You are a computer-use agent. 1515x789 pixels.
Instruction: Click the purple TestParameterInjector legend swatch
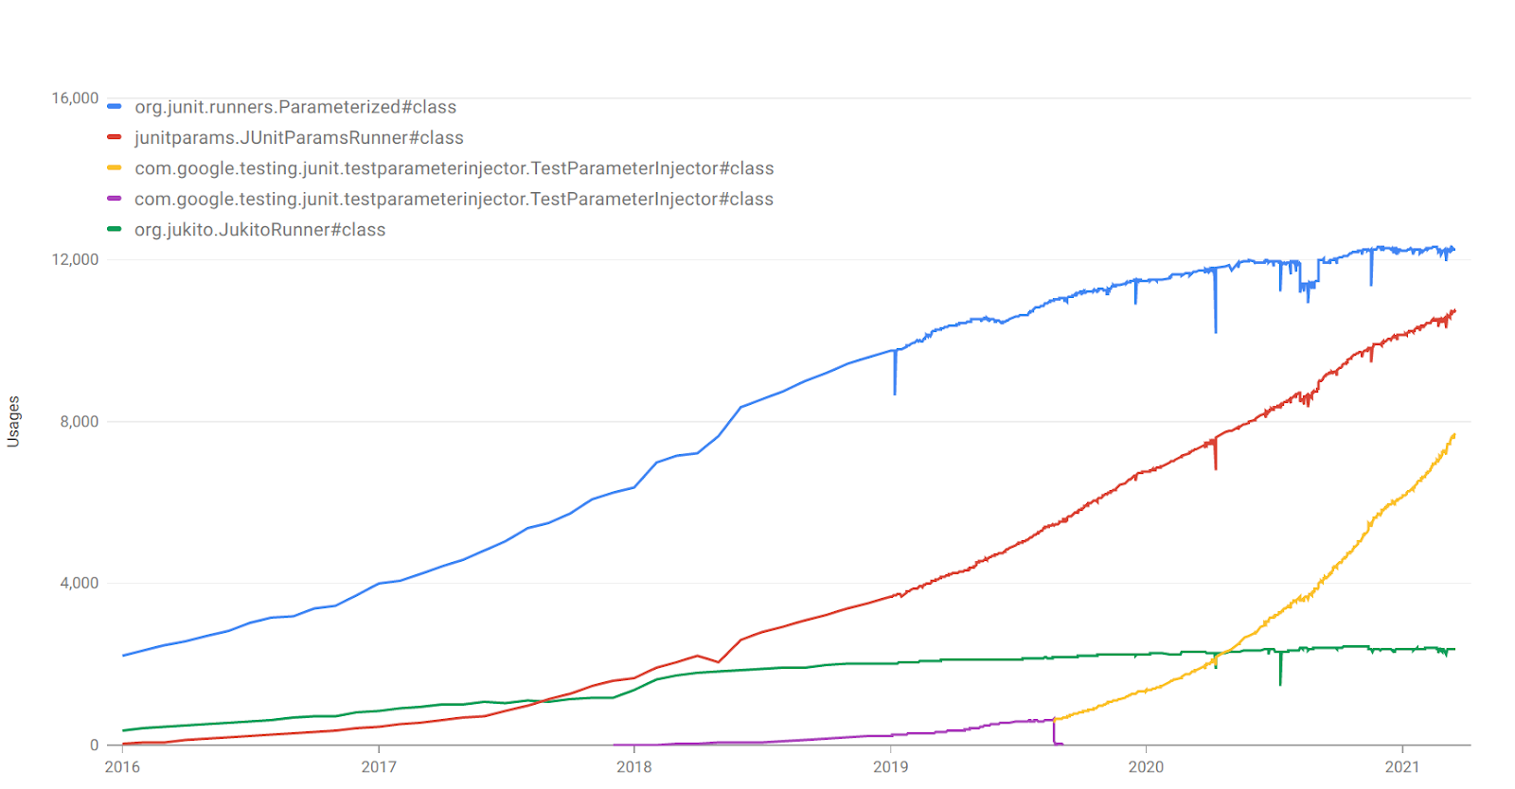click(x=115, y=199)
